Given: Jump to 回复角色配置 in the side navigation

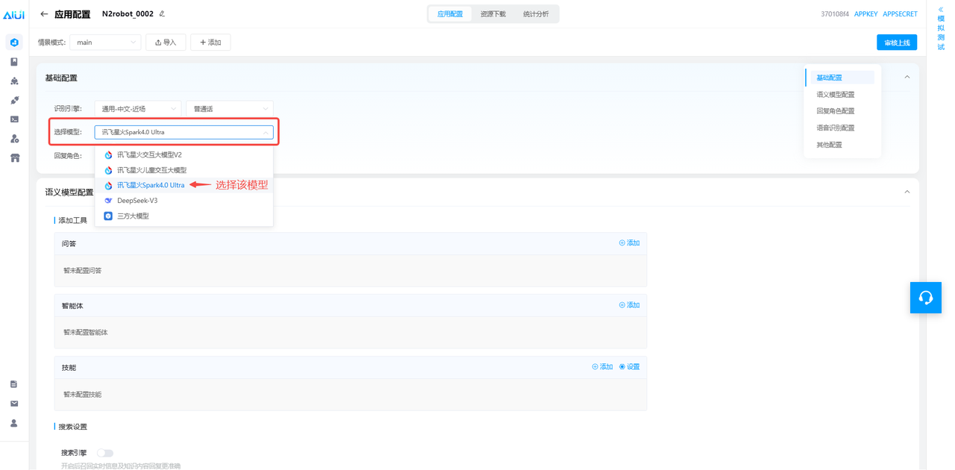Looking at the screenshot, I should (x=836, y=111).
